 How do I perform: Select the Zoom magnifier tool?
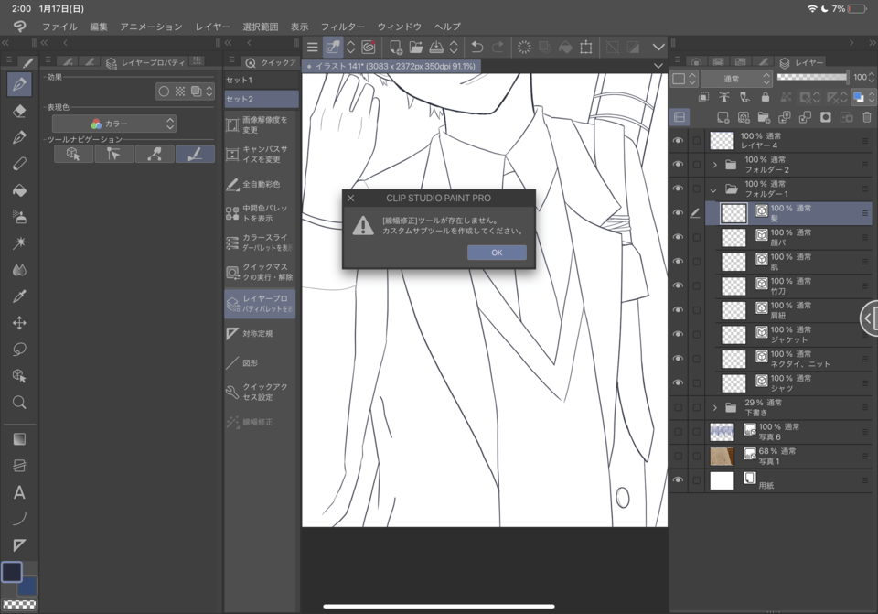pos(19,401)
